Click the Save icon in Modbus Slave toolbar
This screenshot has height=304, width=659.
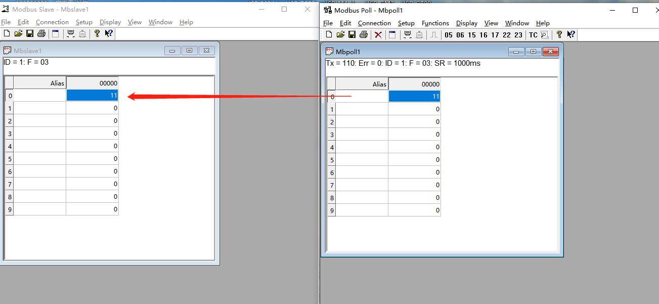click(x=30, y=34)
